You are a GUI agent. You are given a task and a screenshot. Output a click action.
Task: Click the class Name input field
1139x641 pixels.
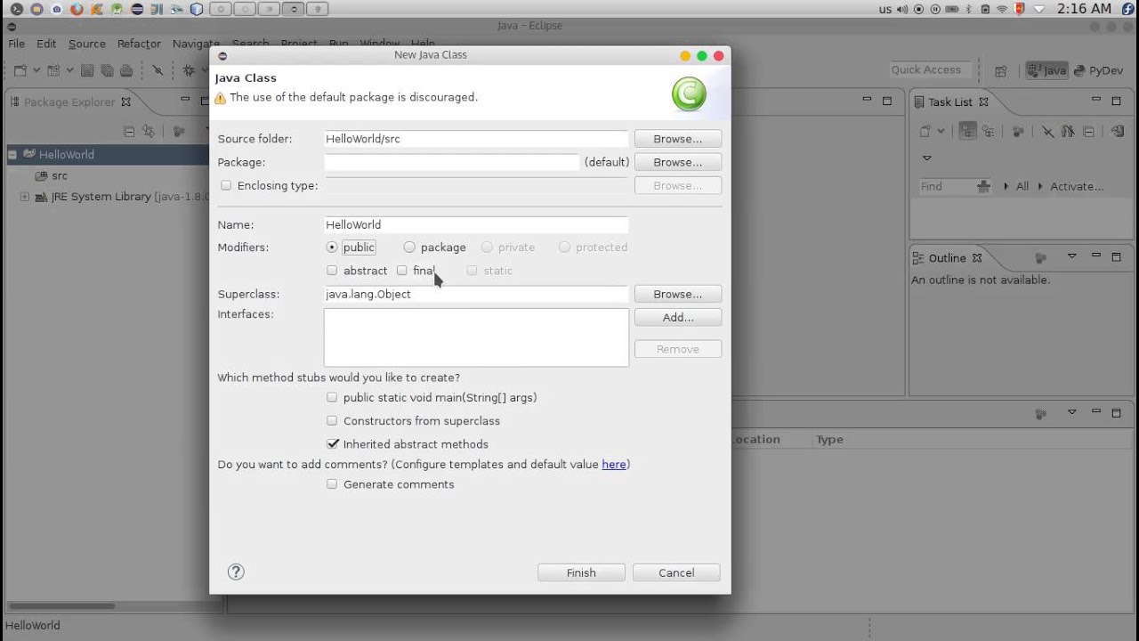point(476,224)
